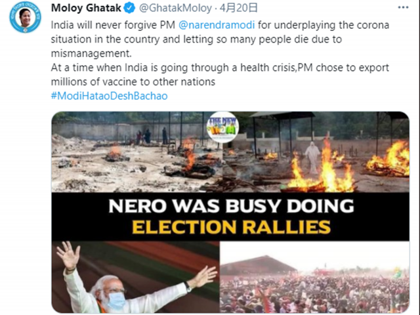The width and height of the screenshot is (420, 315).
Task: Click the blue verified badge
Action: [130, 8]
